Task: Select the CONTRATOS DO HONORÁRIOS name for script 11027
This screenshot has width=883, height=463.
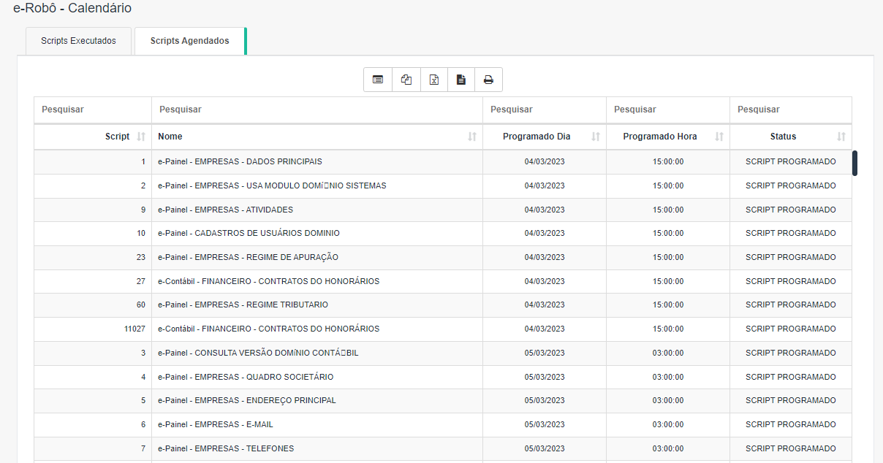Action: 268,329
